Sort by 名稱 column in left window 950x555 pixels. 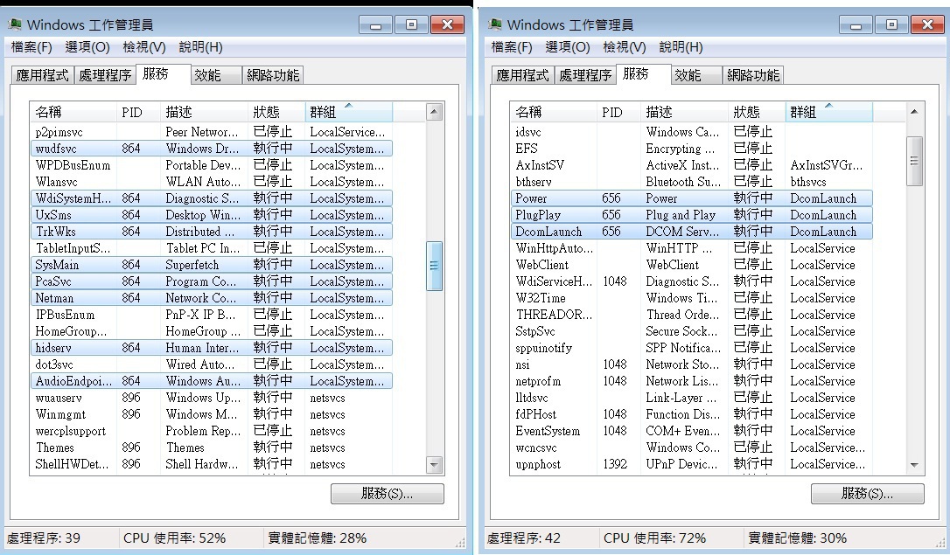tap(73, 112)
